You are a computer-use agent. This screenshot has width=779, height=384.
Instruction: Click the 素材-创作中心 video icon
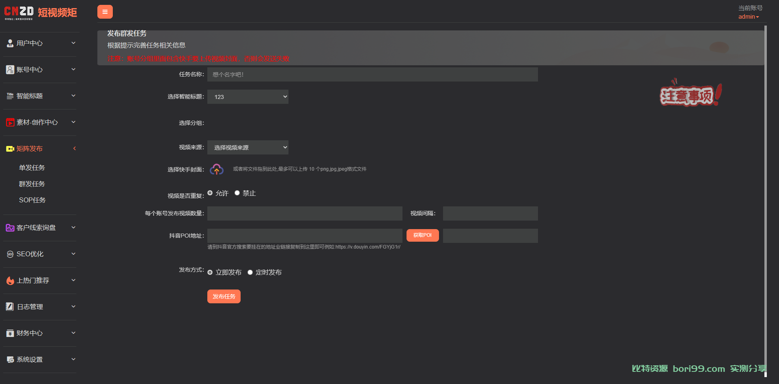coord(10,122)
